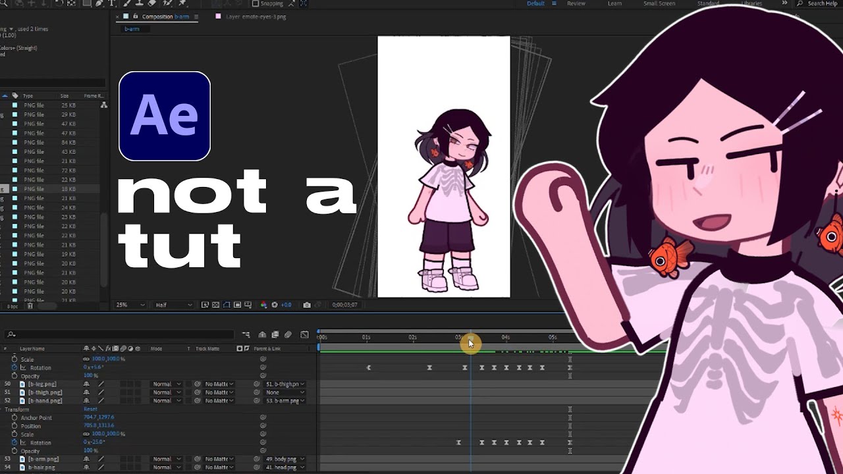This screenshot has height=474, width=843.
Task: Click the timeline layer search field
Action: 119,334
